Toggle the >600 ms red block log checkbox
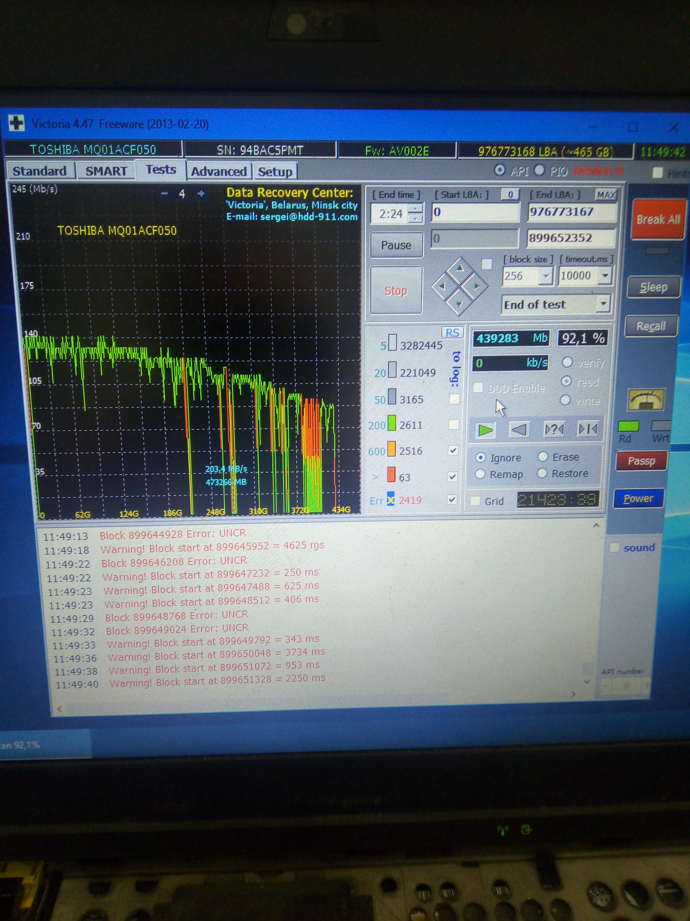Image resolution: width=690 pixels, height=921 pixels. click(x=453, y=476)
